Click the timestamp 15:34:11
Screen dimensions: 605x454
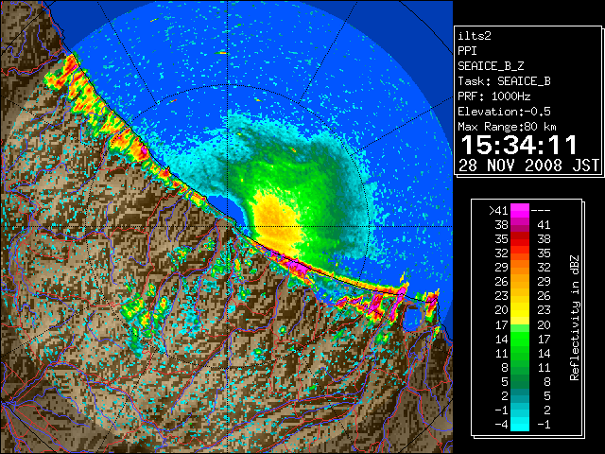pos(519,145)
